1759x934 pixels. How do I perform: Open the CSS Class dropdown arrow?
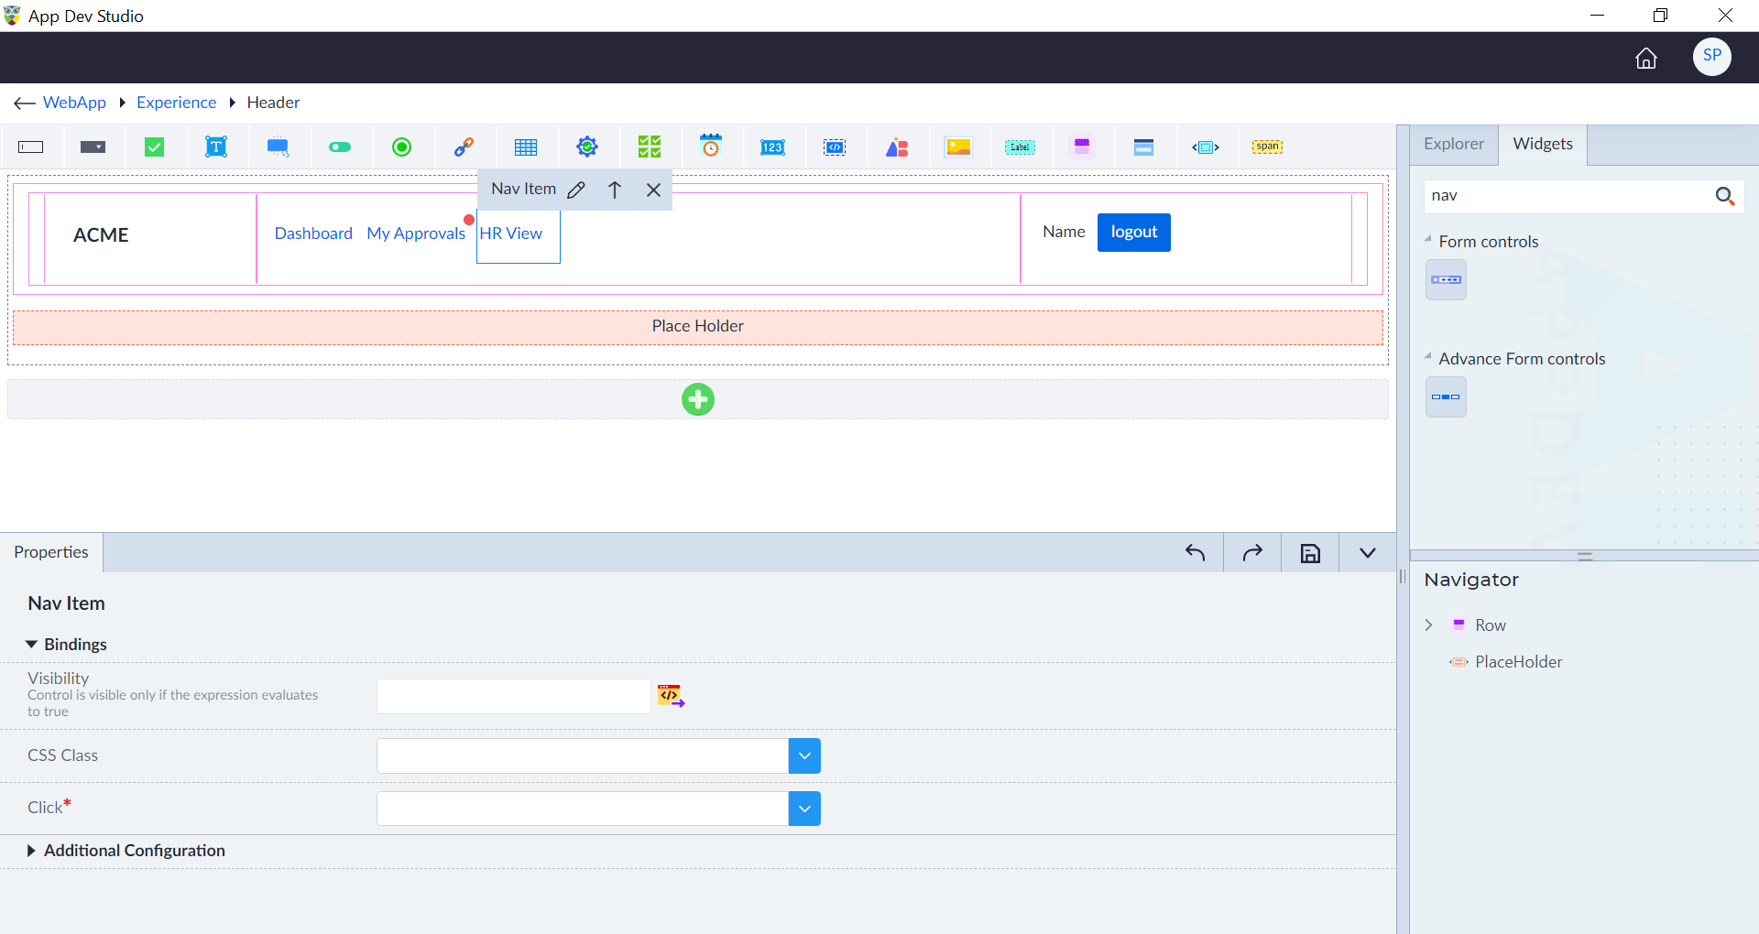(804, 756)
